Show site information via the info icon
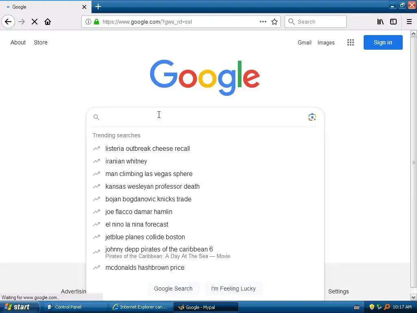 click(x=88, y=22)
